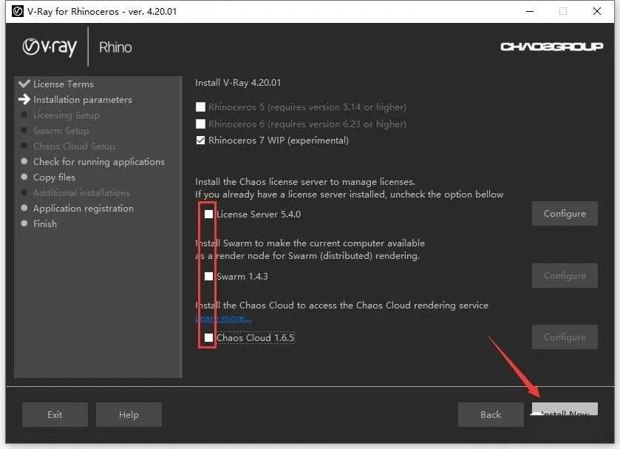
Task: Toggle the License Server 5.4.0 checkbox
Action: [208, 215]
